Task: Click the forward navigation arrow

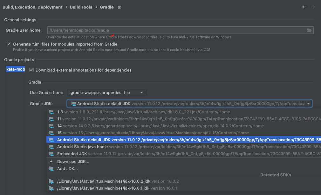Action: pyautogui.click(x=313, y=7)
